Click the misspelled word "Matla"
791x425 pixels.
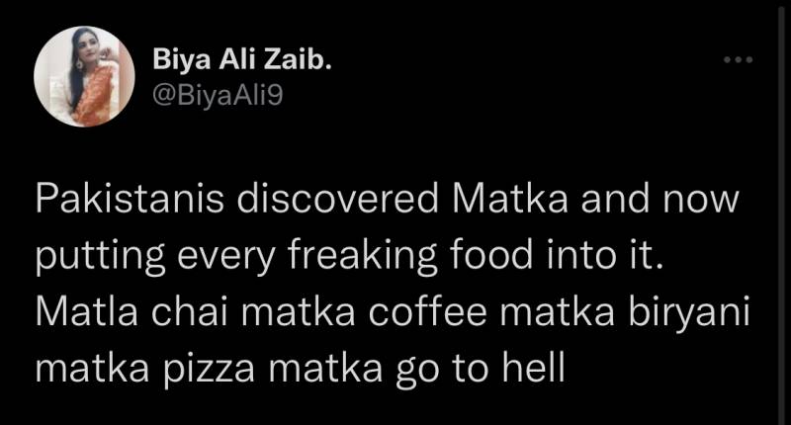tap(89, 314)
